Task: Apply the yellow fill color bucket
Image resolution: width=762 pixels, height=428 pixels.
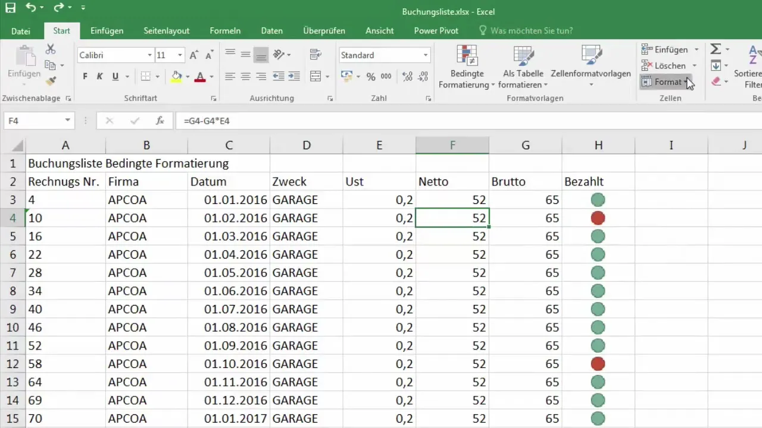Action: click(x=176, y=77)
